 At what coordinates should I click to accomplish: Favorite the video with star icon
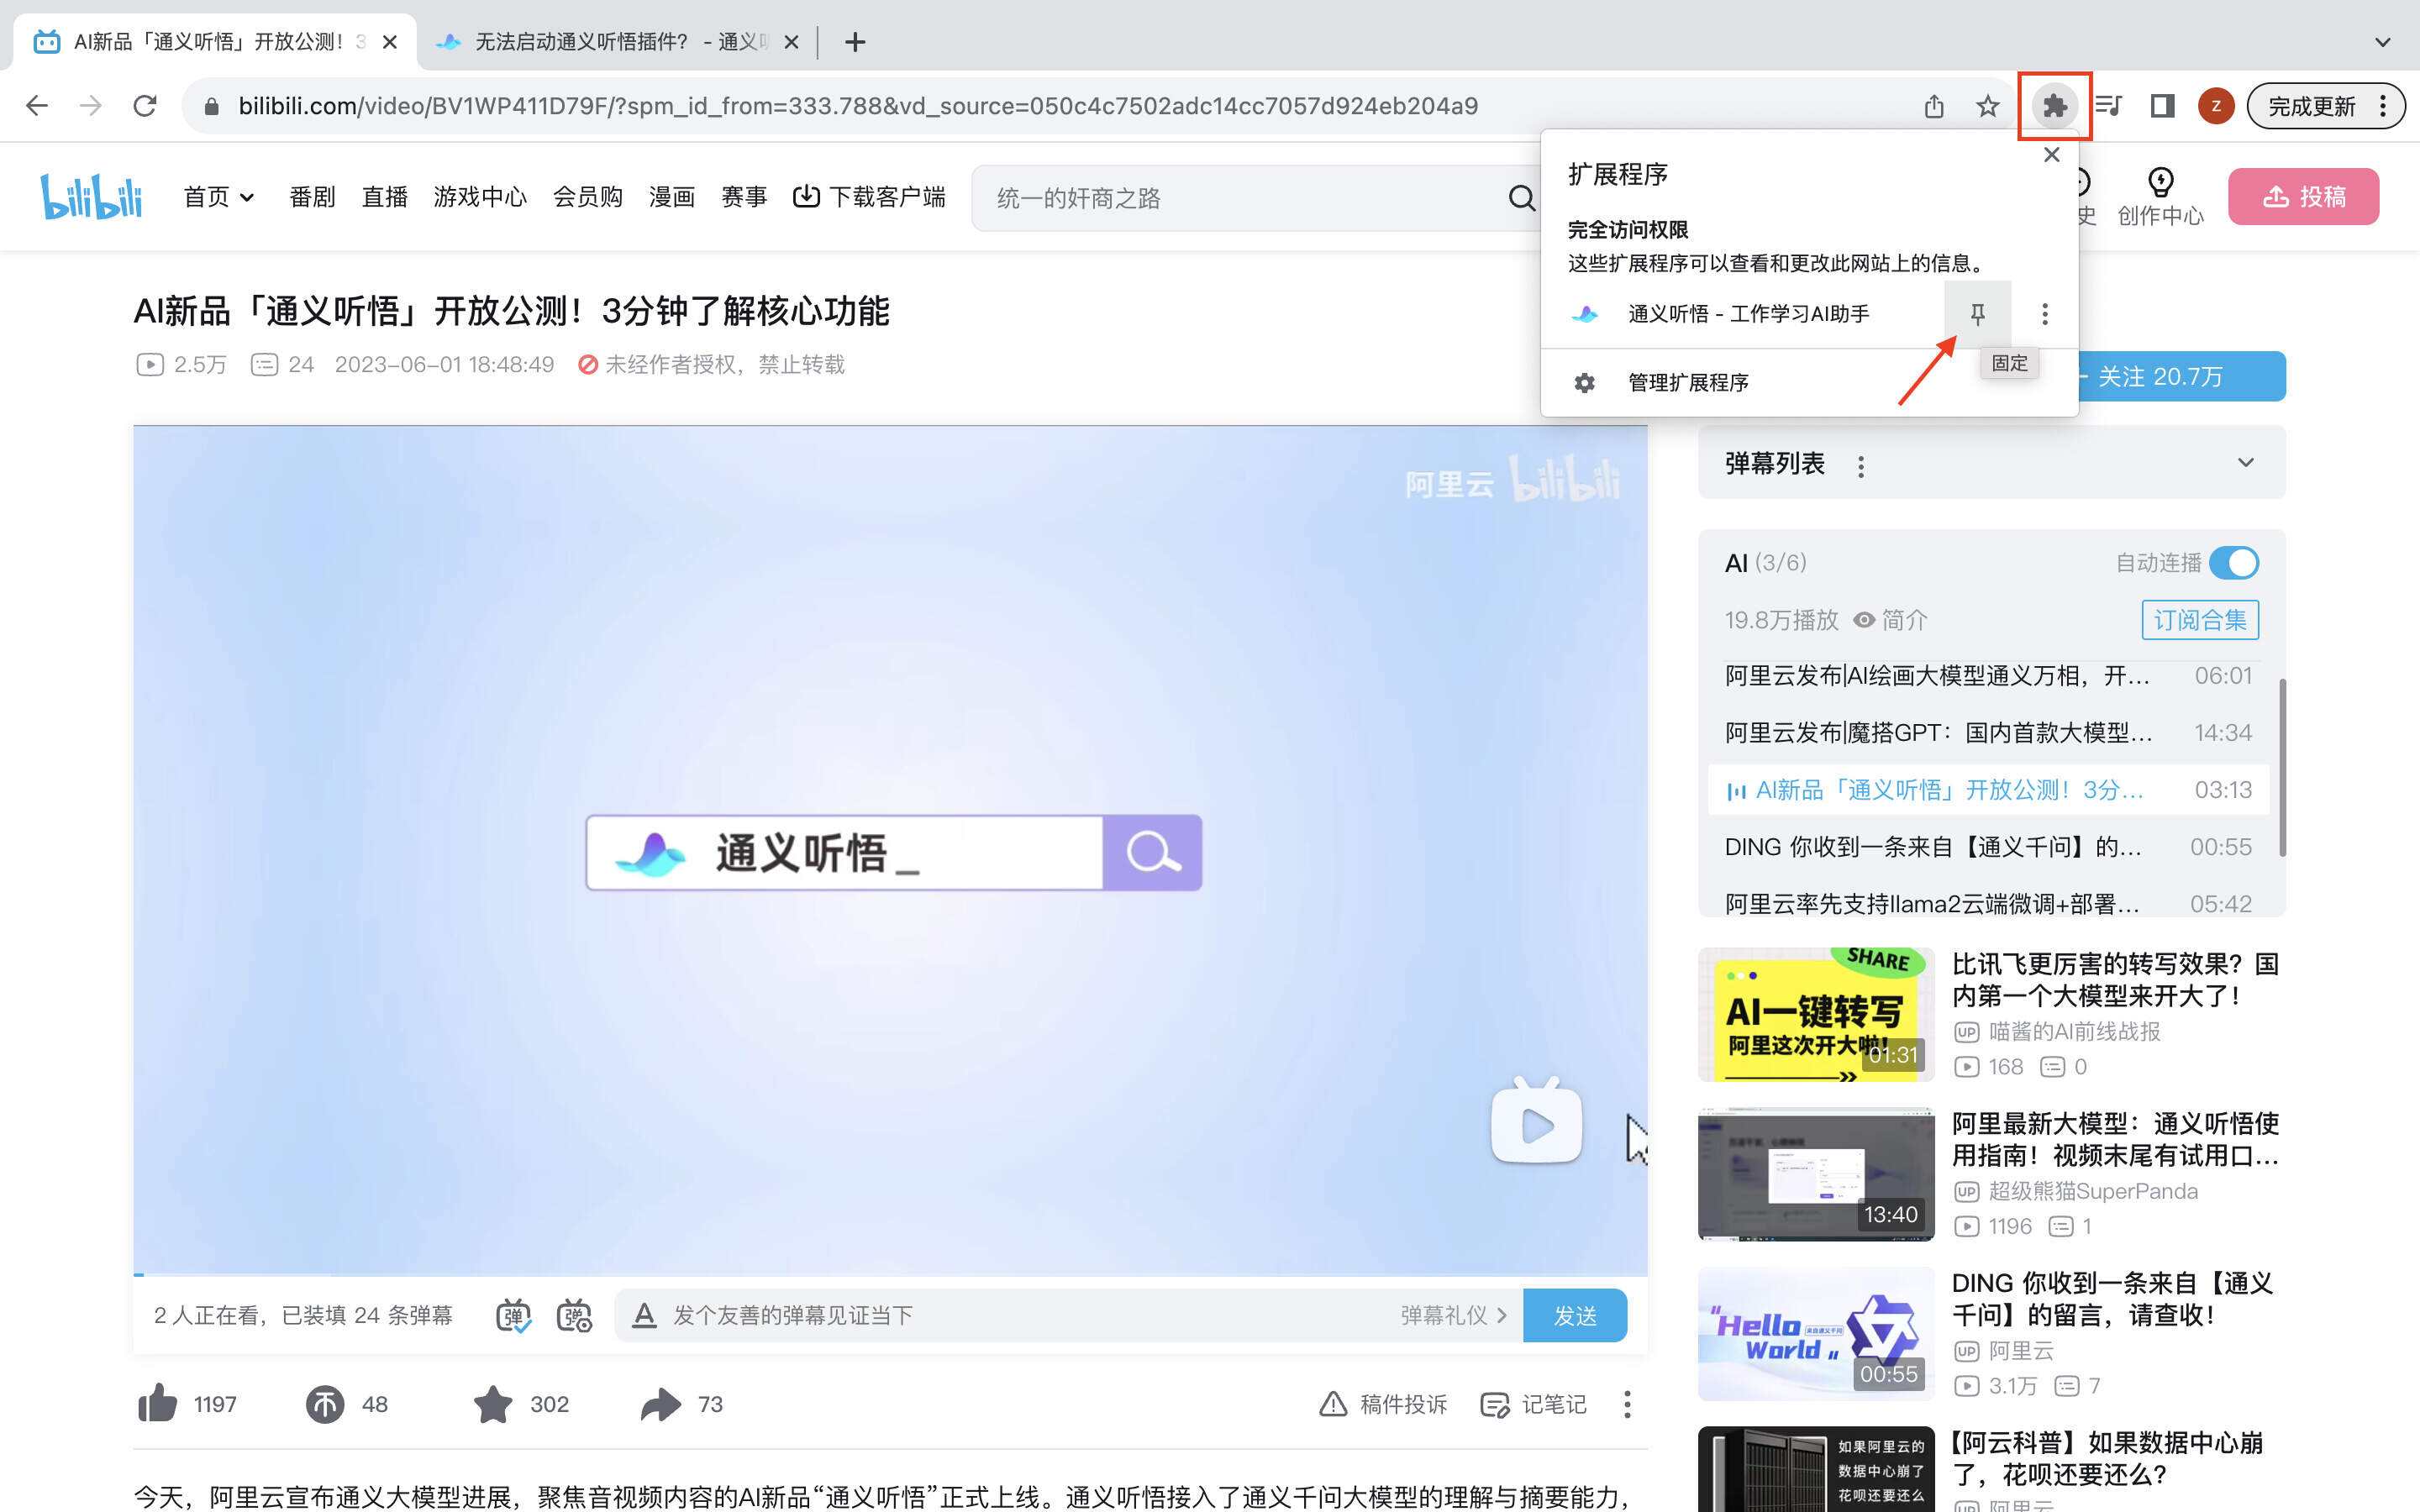(x=493, y=1404)
